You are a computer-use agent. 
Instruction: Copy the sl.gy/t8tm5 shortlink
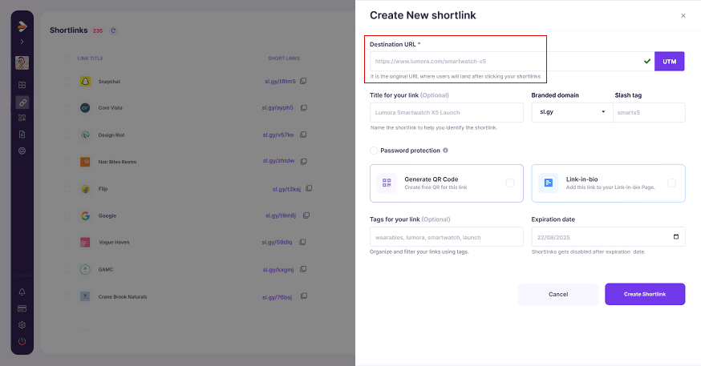click(x=303, y=81)
